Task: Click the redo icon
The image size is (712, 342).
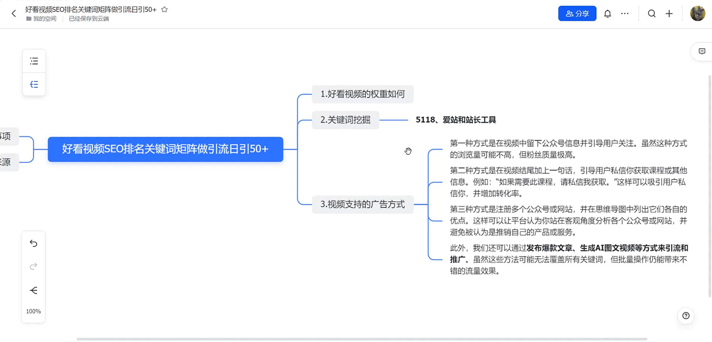Action: tap(33, 266)
